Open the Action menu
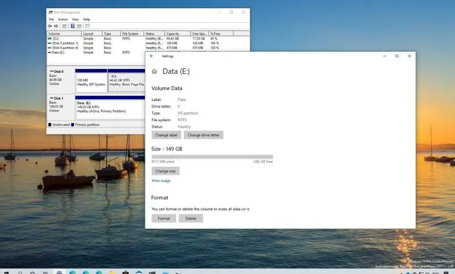 tap(62, 19)
